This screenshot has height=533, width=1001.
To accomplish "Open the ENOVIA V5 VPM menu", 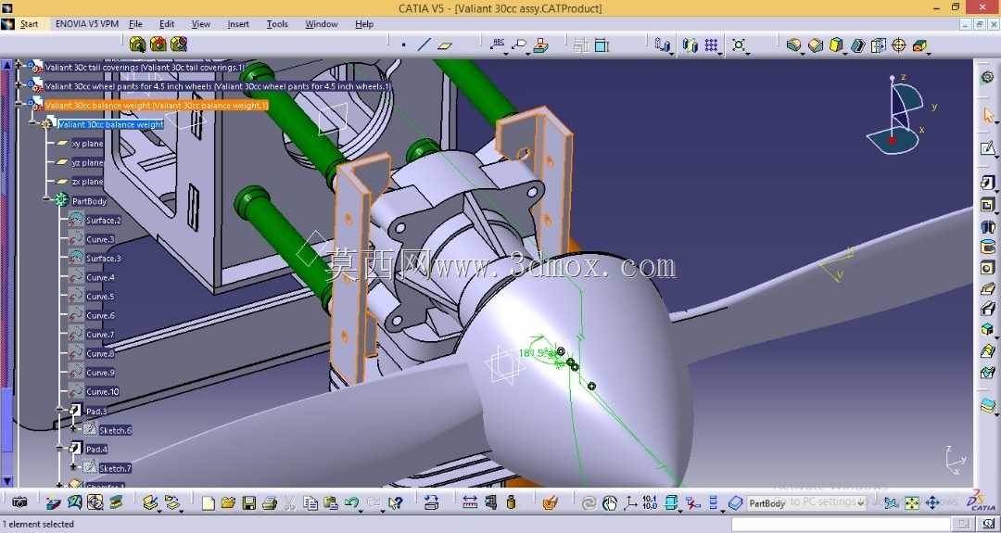I will [x=86, y=24].
